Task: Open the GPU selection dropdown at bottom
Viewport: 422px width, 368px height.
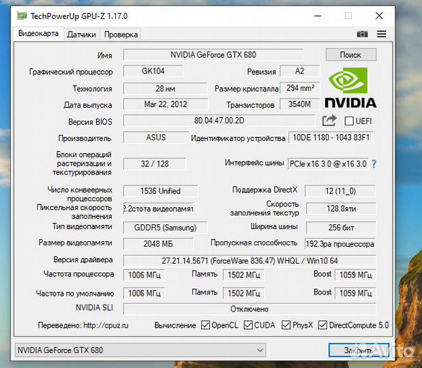Action: click(x=140, y=350)
